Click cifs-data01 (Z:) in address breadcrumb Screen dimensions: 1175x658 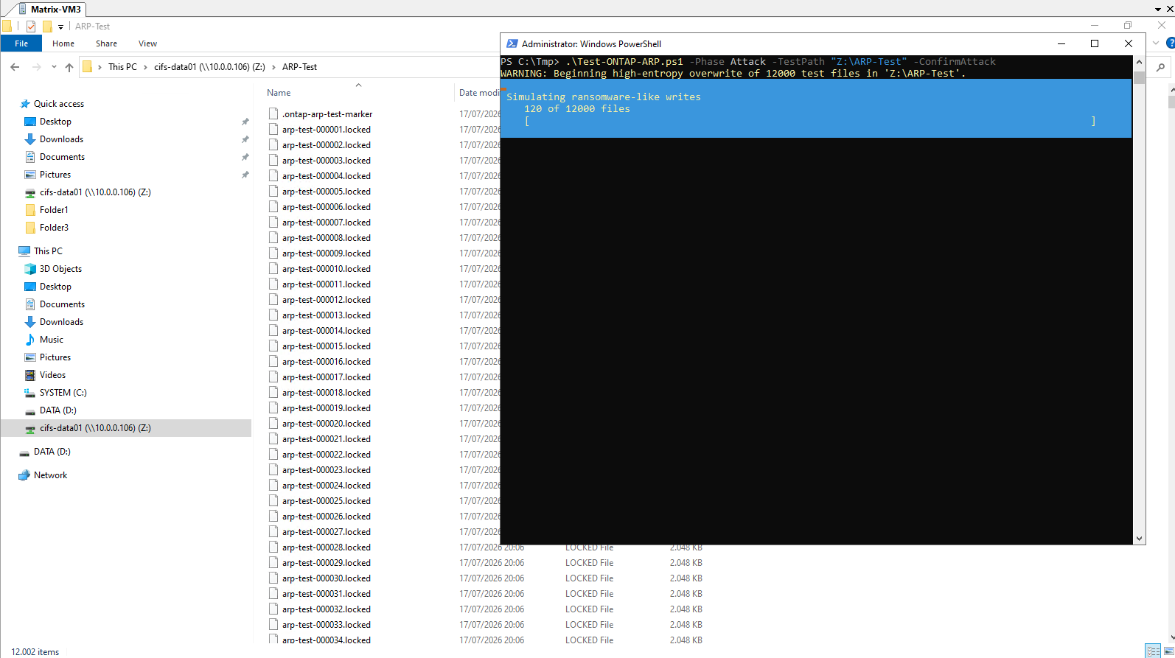pos(209,67)
